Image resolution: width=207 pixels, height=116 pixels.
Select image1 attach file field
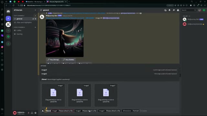point(62,111)
